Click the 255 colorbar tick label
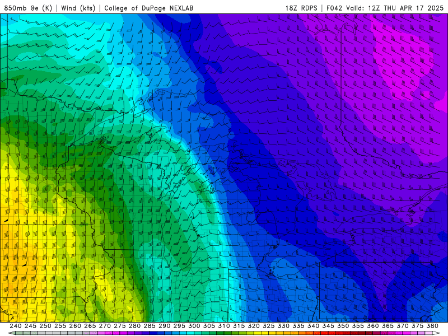Image resolution: width=448 pixels, height=336 pixels. 60,326
